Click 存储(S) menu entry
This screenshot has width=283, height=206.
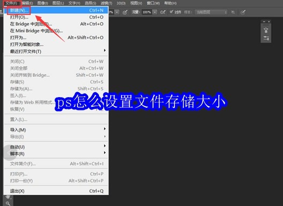(56, 82)
